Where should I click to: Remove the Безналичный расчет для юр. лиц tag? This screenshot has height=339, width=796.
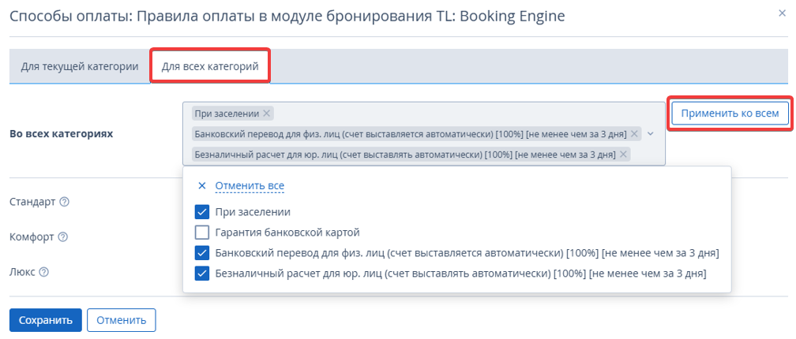click(x=623, y=154)
